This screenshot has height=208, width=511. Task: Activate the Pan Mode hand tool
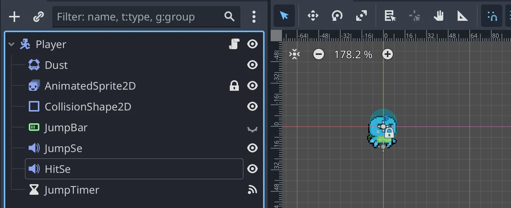(438, 16)
